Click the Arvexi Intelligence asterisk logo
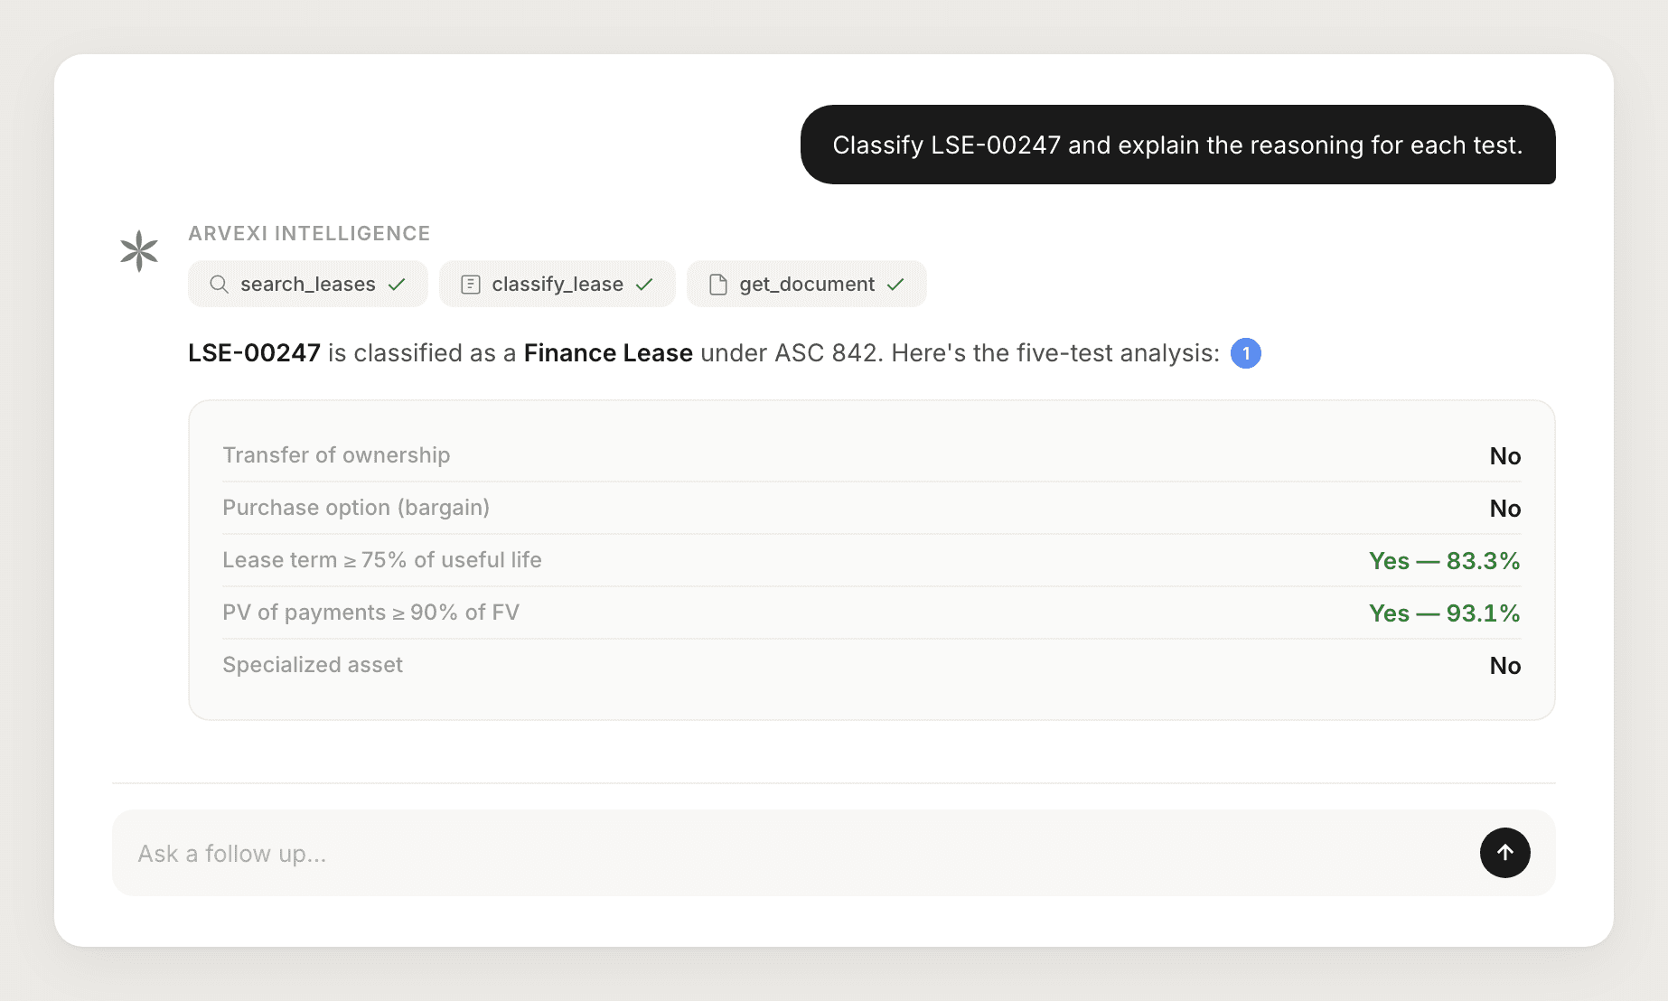 pyautogui.click(x=137, y=251)
